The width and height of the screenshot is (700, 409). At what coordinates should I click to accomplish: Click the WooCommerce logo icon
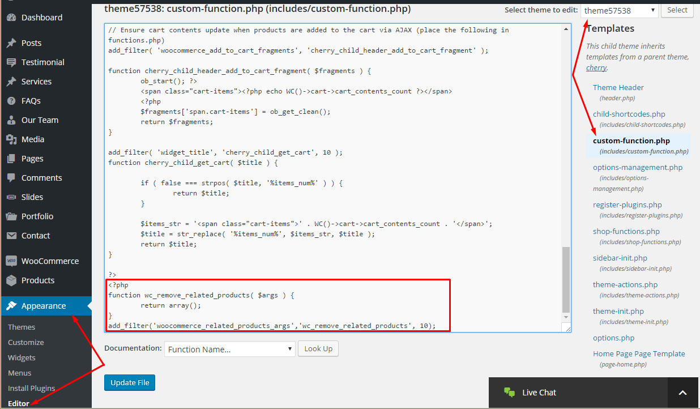[x=11, y=261]
